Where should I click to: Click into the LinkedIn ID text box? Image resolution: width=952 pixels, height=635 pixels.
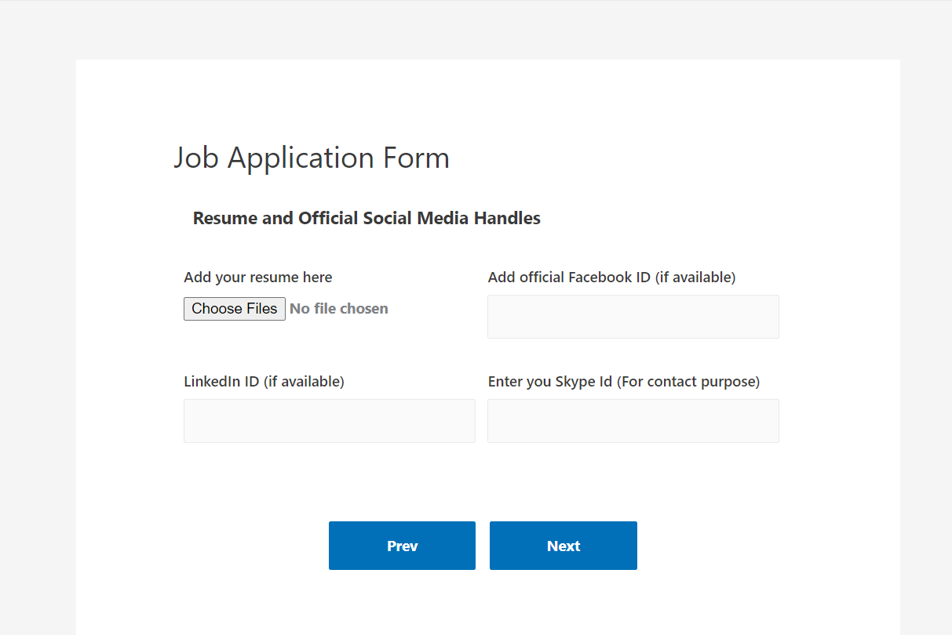[x=329, y=421]
